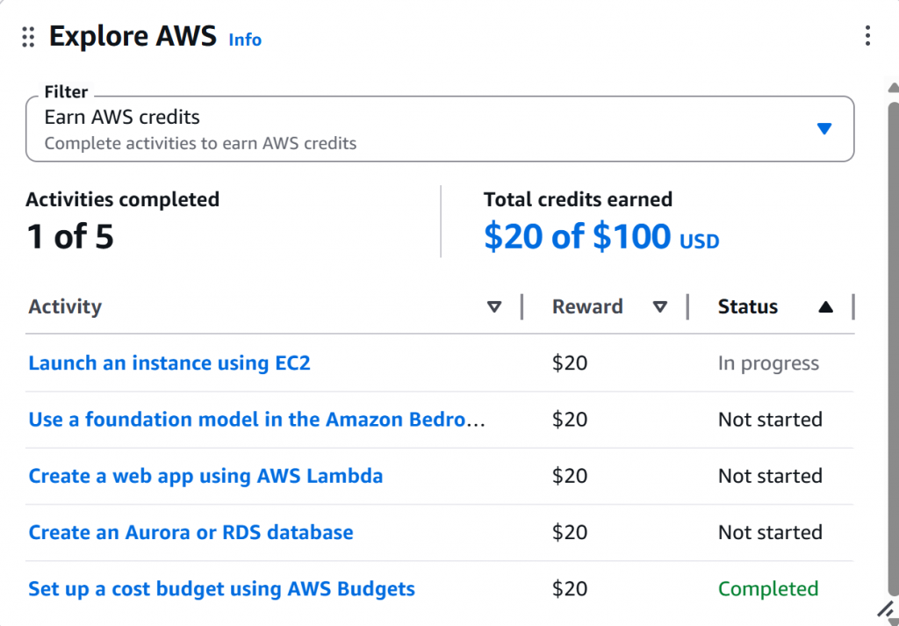This screenshot has height=626, width=899.
Task: Open Launch an instance using EC2
Action: [169, 363]
